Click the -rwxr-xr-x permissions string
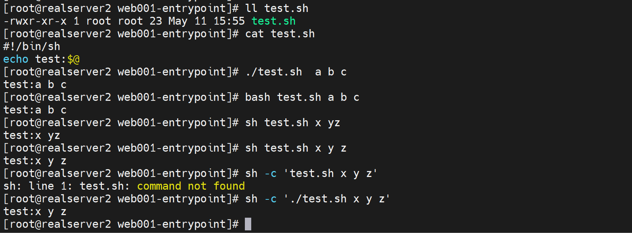The image size is (632, 233). point(35,21)
